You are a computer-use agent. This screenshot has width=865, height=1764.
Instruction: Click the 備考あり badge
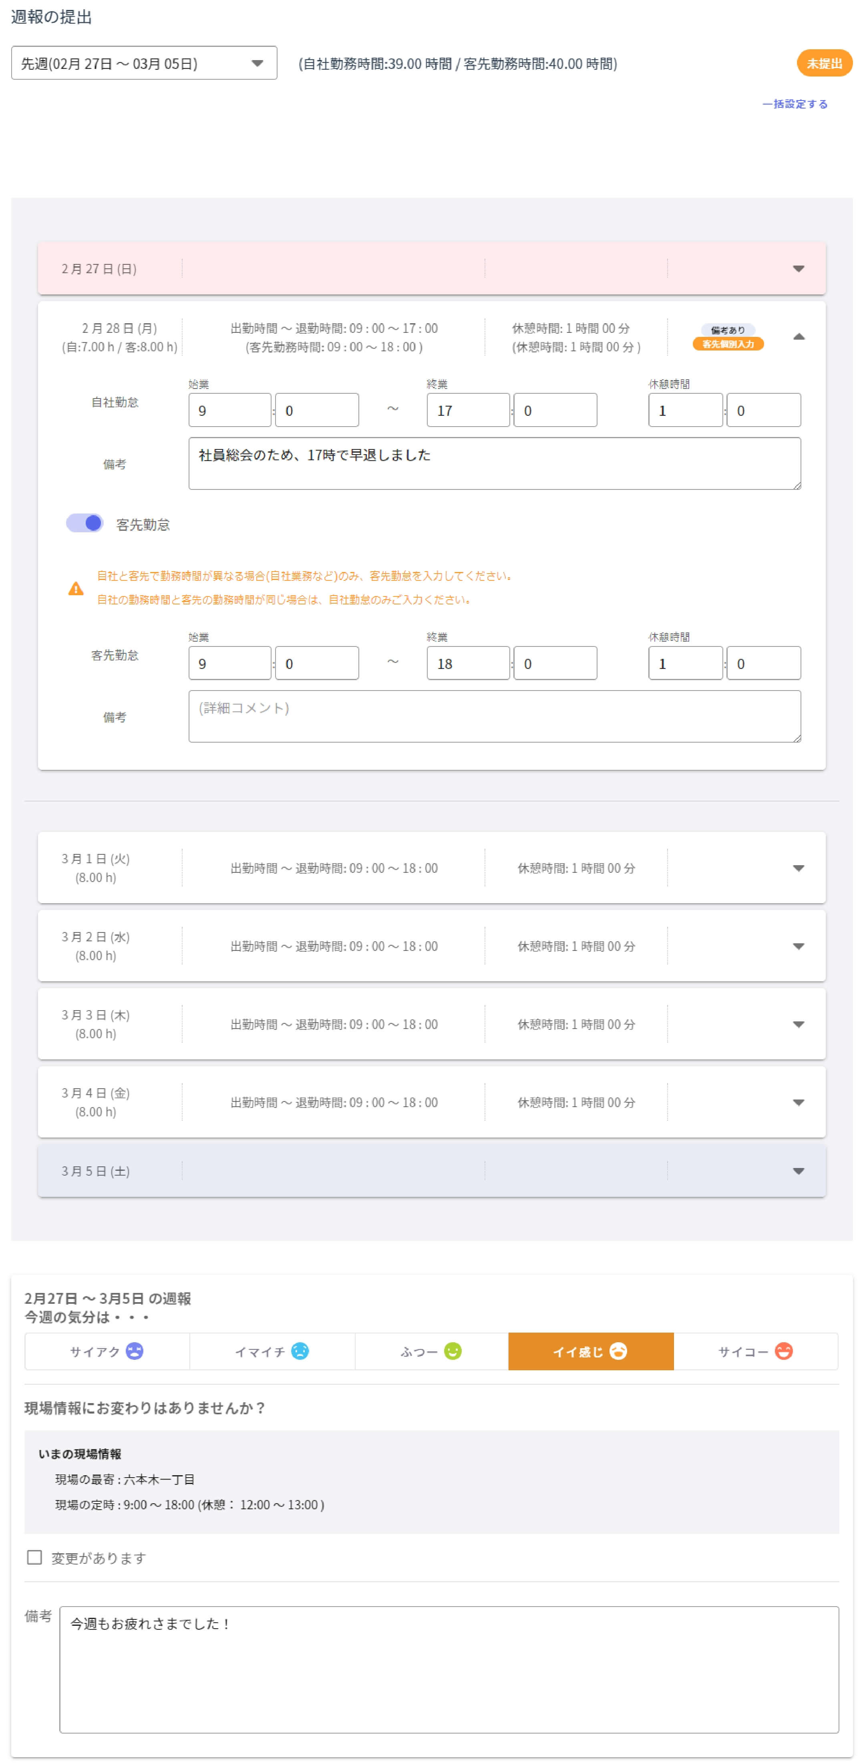(727, 330)
